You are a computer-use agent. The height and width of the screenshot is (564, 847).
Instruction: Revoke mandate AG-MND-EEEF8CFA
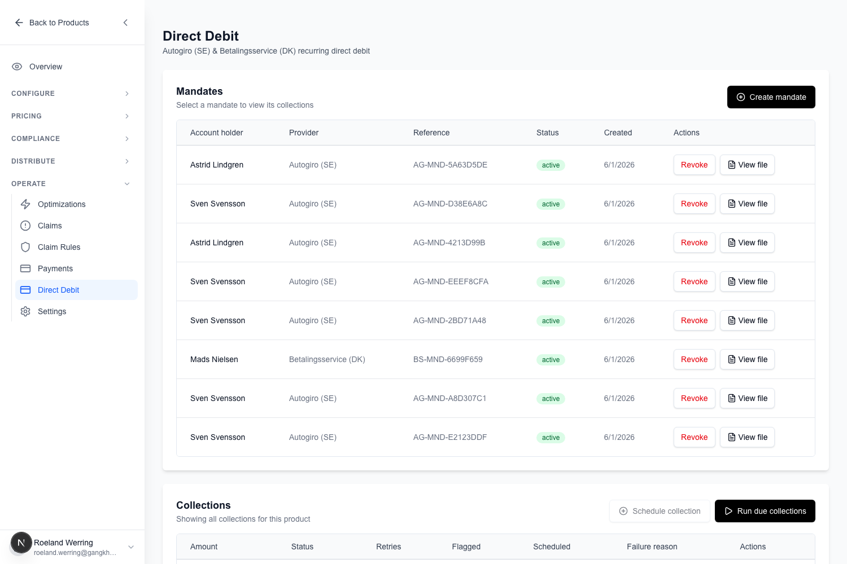(695, 281)
